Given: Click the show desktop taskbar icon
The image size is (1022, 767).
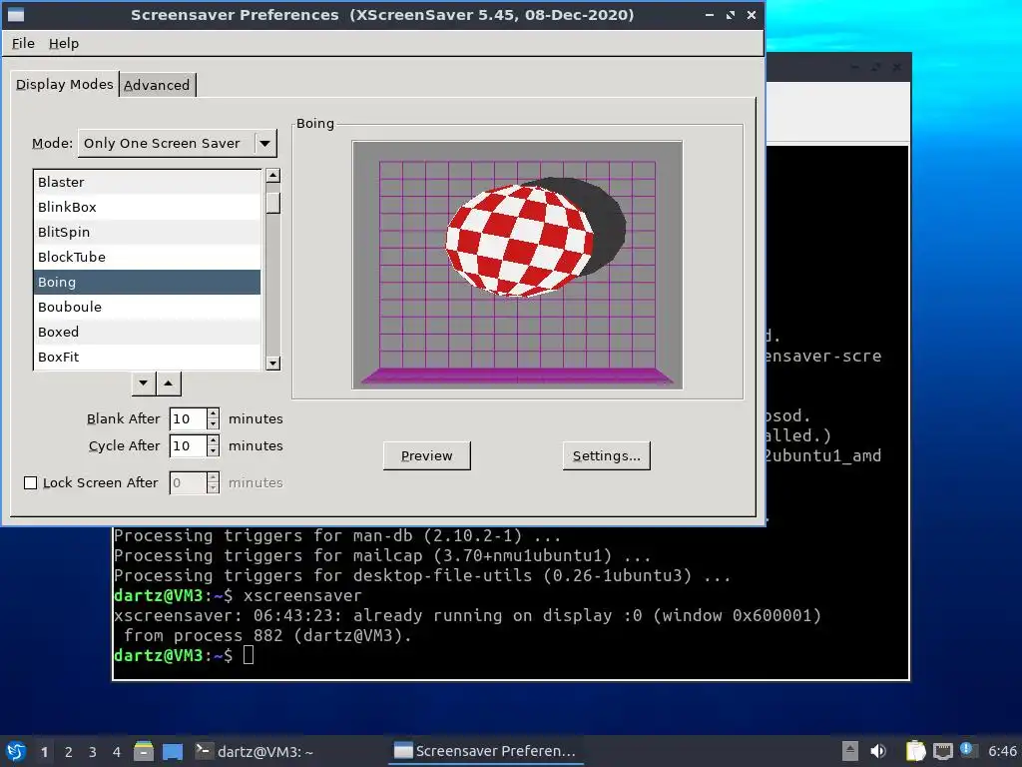Looking at the screenshot, I should pos(173,751).
